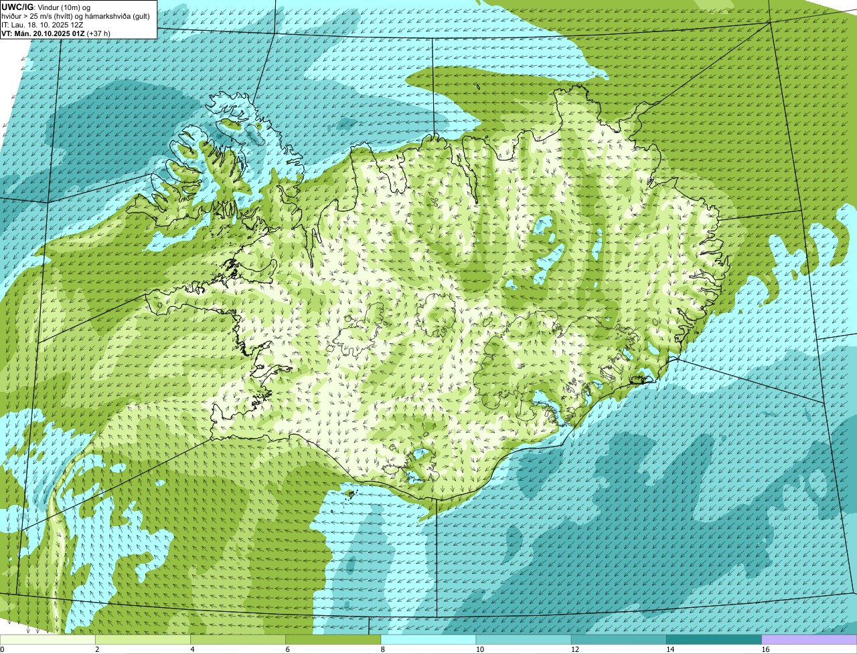Click the '4' label on the color scale
857x654 pixels.
click(x=192, y=649)
